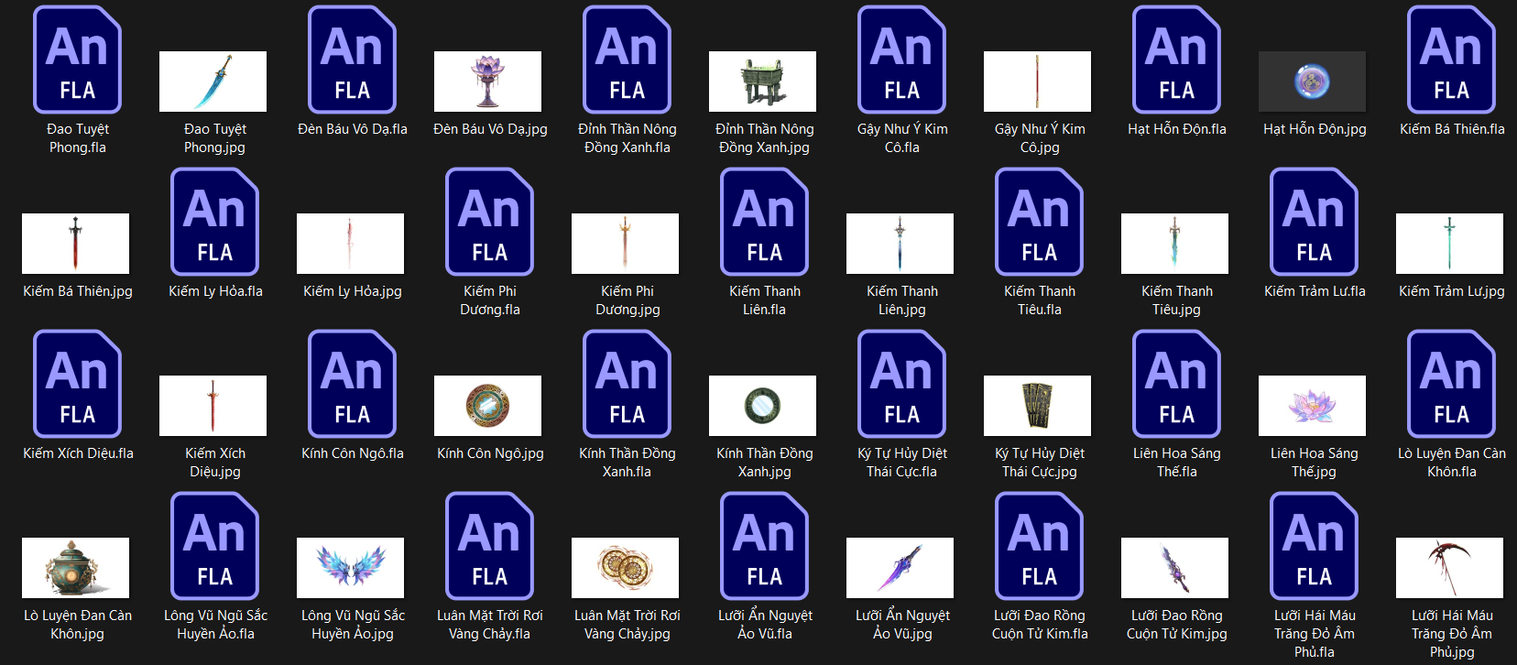
Task: Select the Hạt Hỗn Độn.jpg orb thumbnail
Action: click(x=1312, y=82)
